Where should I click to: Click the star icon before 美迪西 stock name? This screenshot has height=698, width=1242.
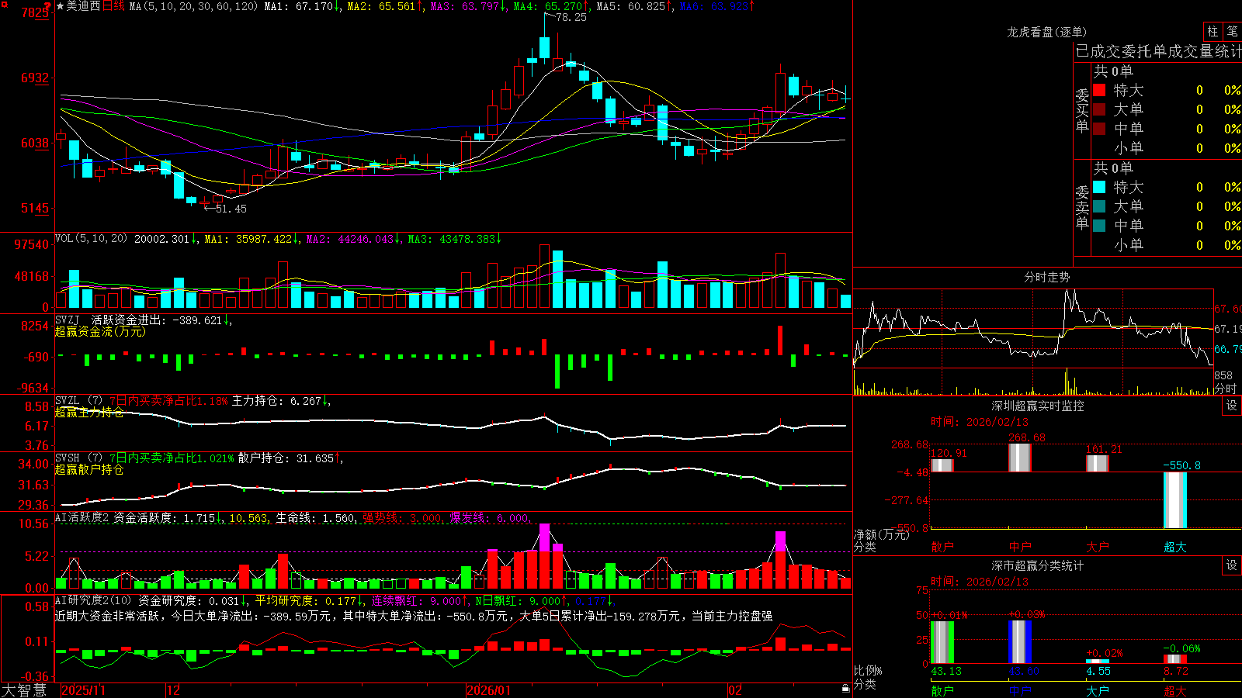tap(61, 6)
